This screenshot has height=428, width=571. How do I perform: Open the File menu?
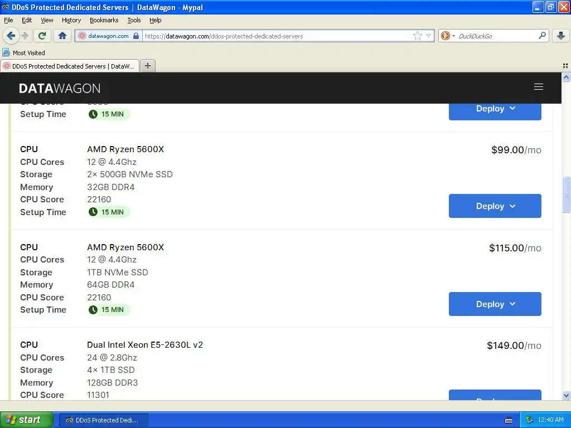pyautogui.click(x=8, y=20)
